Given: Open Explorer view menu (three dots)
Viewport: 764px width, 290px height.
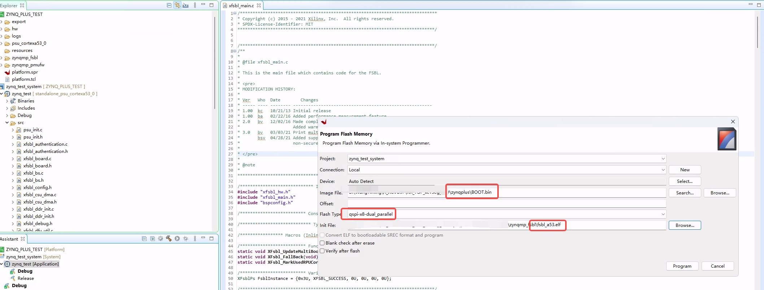Looking at the screenshot, I should (195, 5).
